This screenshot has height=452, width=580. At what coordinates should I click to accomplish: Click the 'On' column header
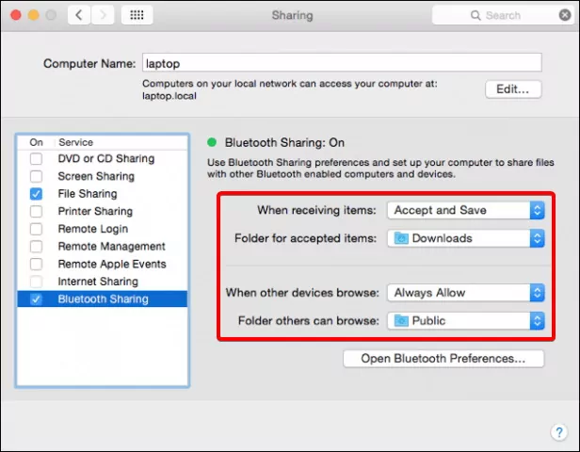click(36, 142)
